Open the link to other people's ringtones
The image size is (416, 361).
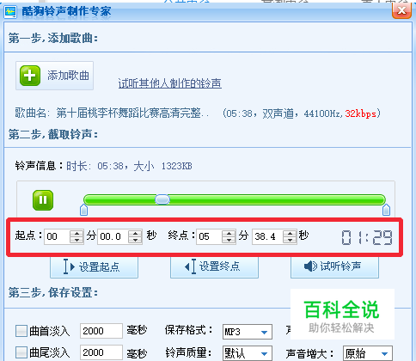coord(170,83)
